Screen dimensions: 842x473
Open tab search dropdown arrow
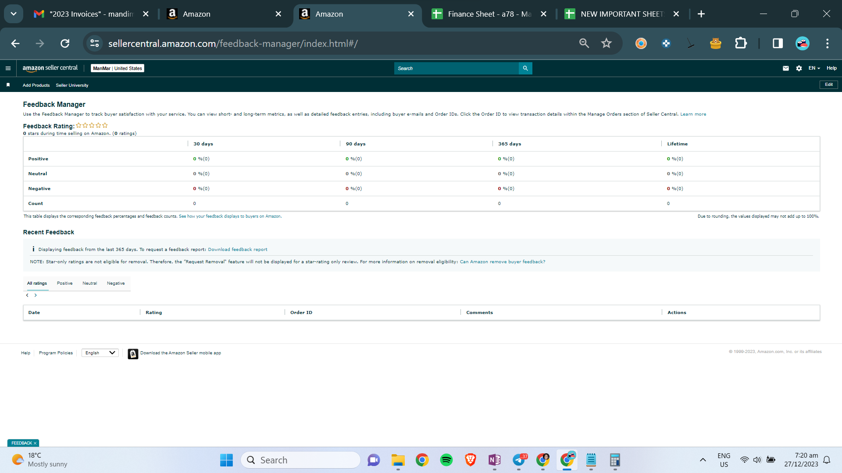tap(14, 14)
